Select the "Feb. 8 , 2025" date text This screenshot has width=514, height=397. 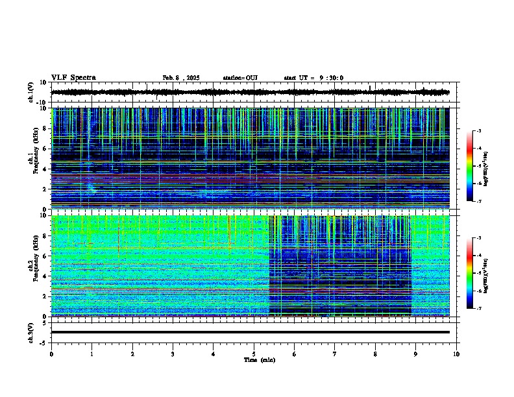point(181,78)
